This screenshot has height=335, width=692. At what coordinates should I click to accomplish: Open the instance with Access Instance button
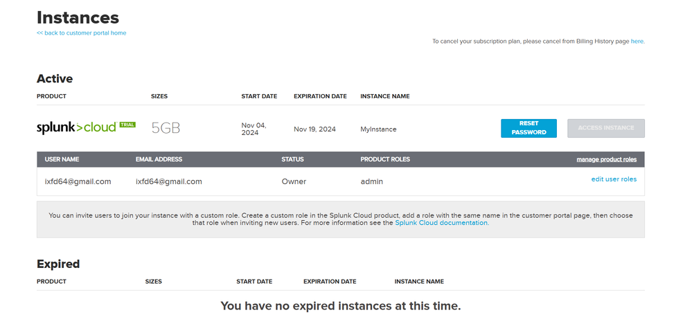[605, 128]
